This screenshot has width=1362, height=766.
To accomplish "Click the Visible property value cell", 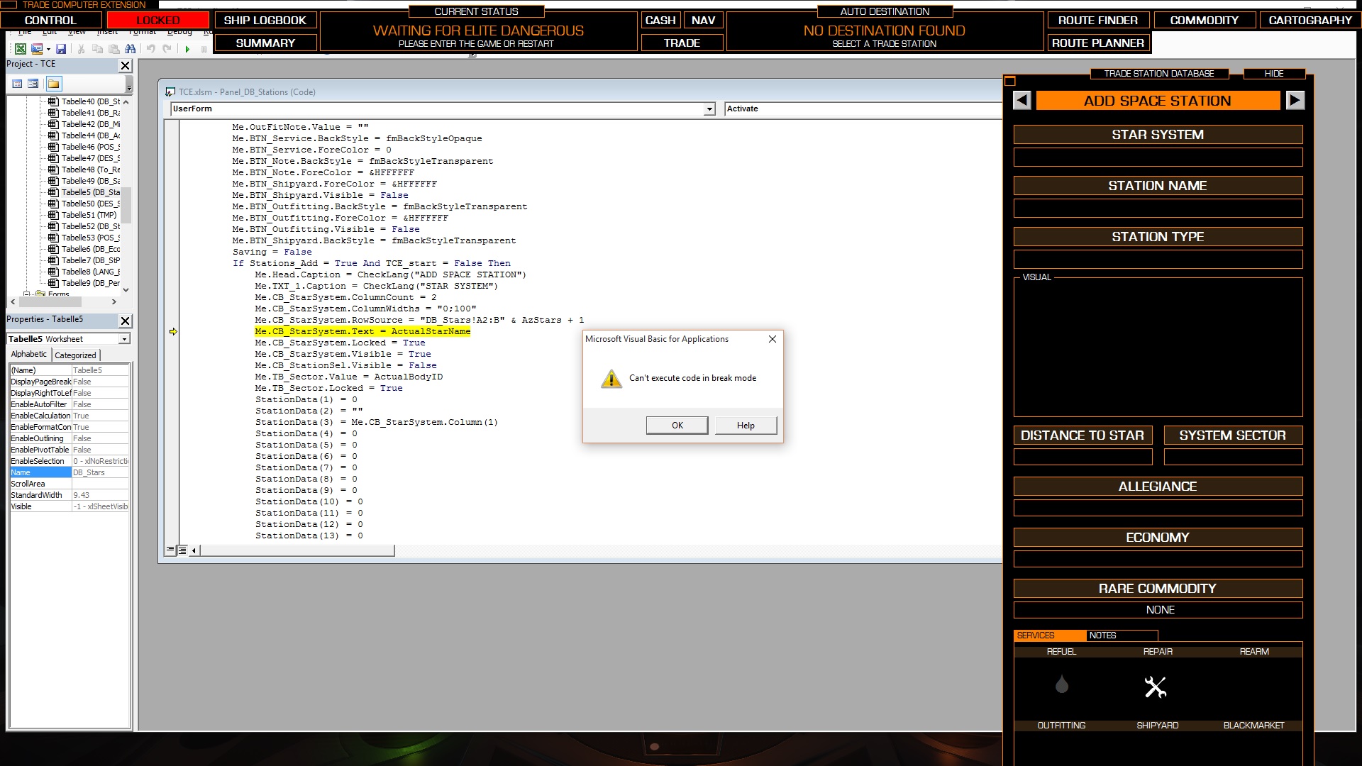I will (100, 506).
